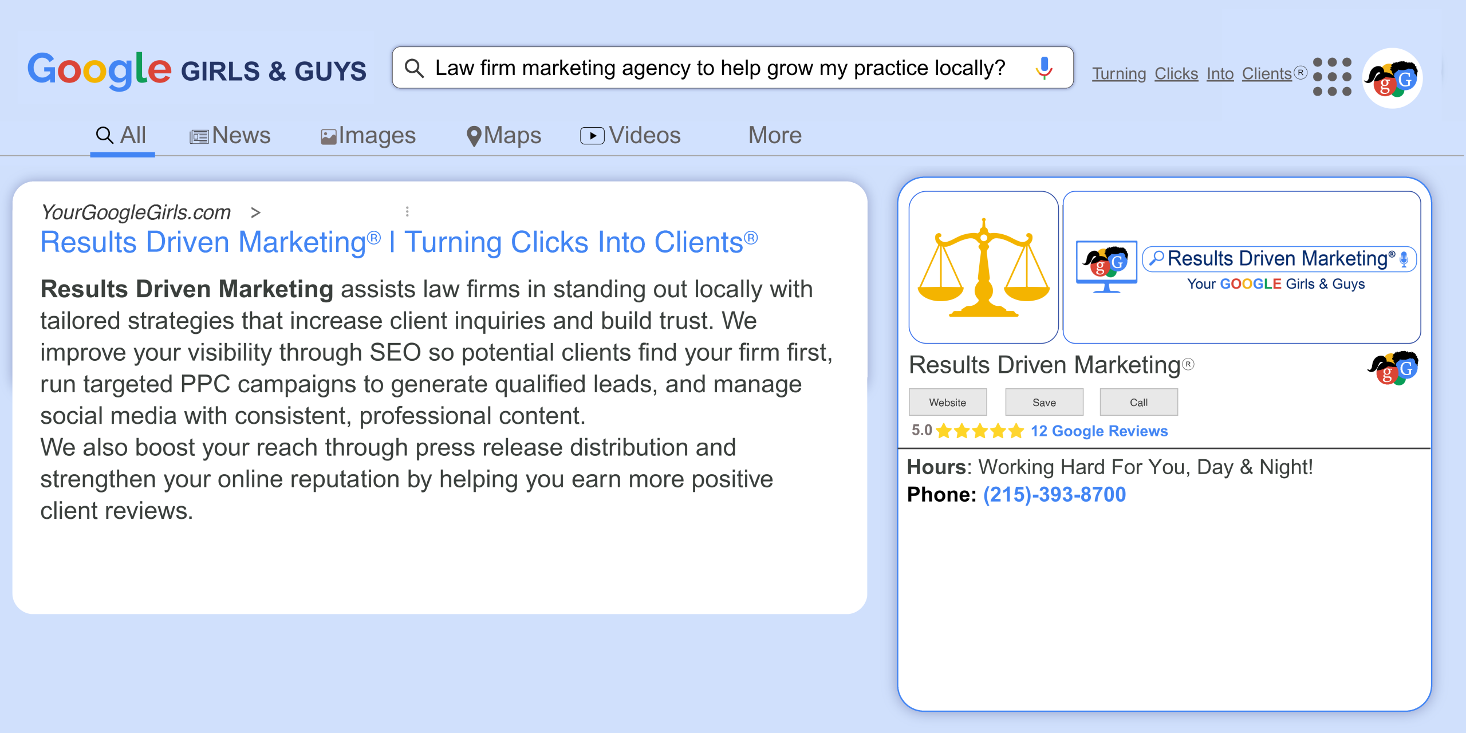The height and width of the screenshot is (733, 1466).
Task: Switch to the Maps tab
Action: tap(504, 136)
